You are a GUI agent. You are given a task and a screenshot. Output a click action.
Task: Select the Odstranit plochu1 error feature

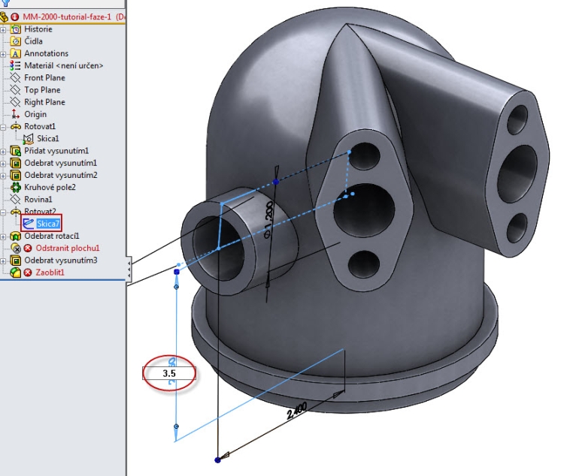point(67,248)
